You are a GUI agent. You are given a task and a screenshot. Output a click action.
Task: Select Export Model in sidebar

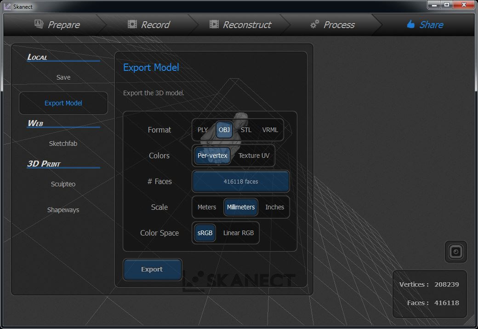[x=63, y=103]
